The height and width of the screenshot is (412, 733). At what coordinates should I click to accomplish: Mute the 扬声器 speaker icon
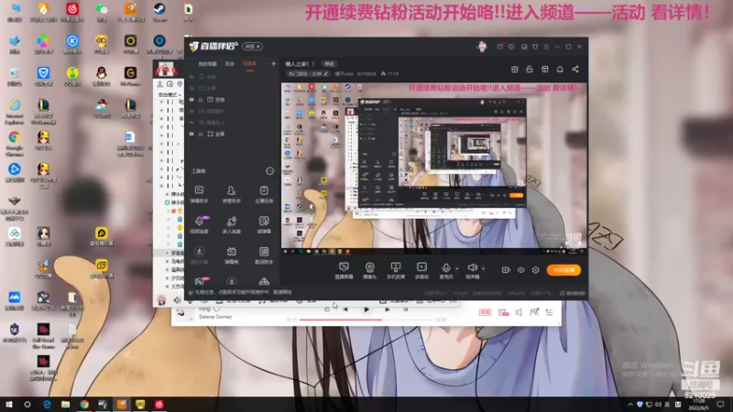click(x=472, y=267)
